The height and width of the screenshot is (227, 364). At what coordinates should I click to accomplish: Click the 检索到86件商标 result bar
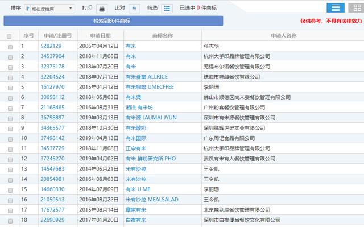(113, 21)
